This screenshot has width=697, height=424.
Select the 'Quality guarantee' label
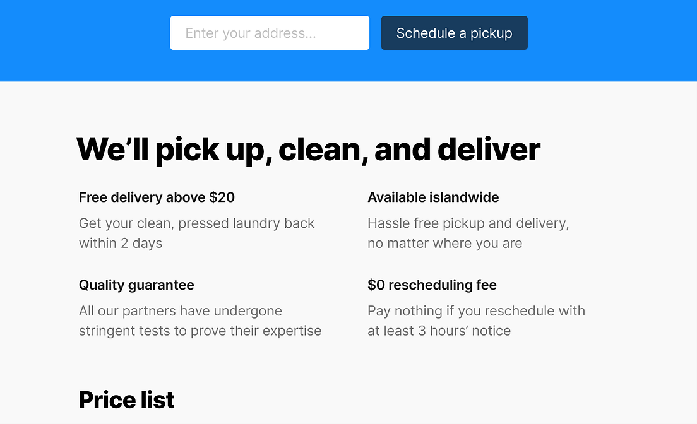tap(136, 285)
